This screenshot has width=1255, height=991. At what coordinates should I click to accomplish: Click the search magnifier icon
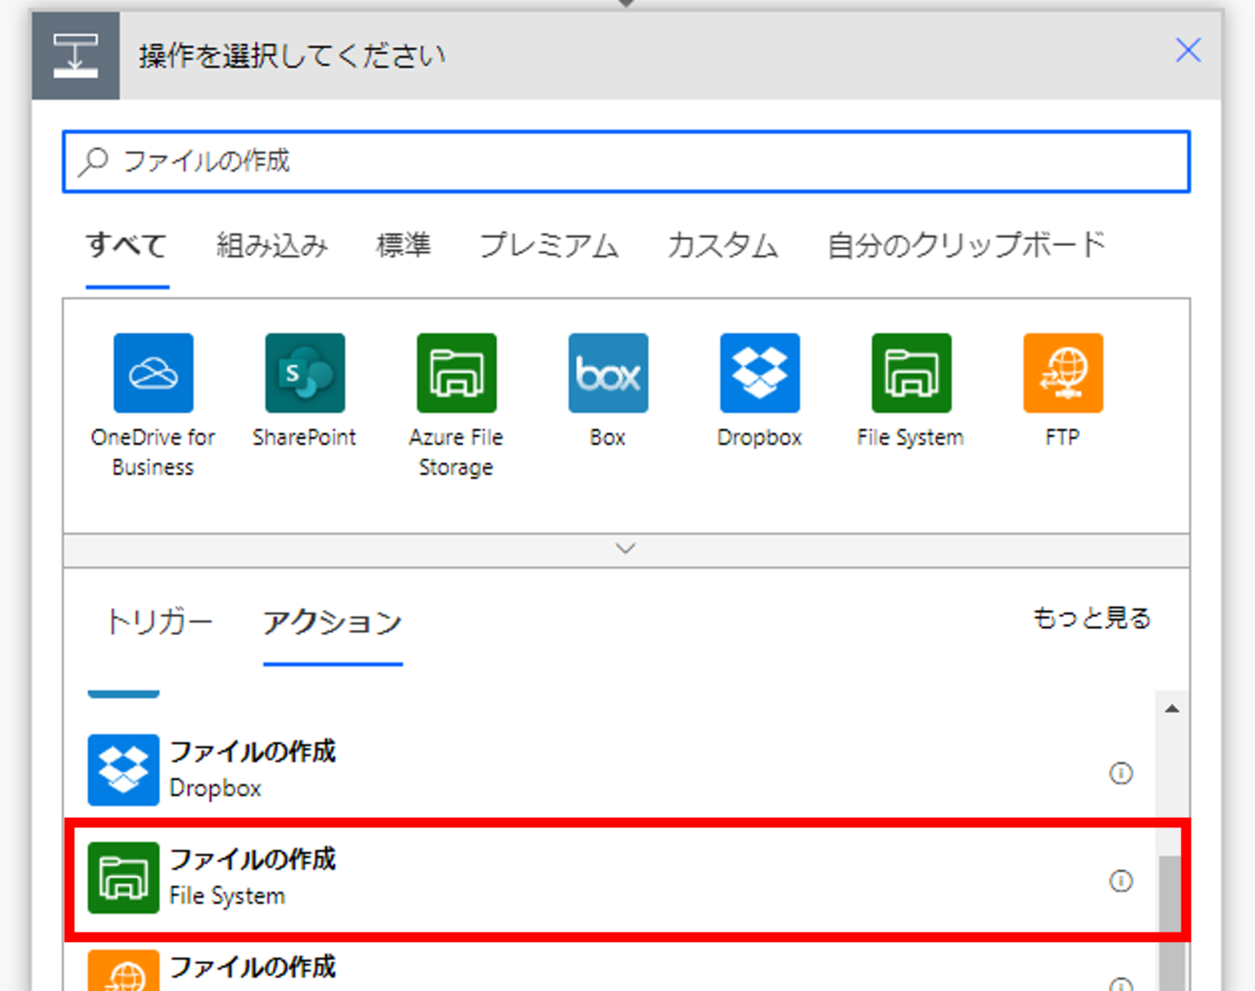[x=93, y=161]
